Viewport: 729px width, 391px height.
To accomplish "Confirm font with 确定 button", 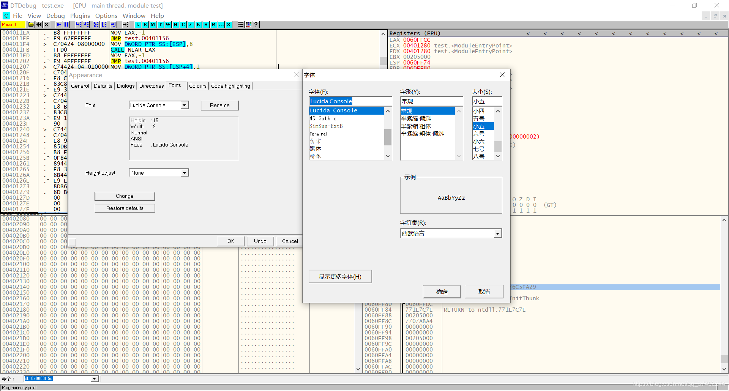I will click(x=442, y=292).
